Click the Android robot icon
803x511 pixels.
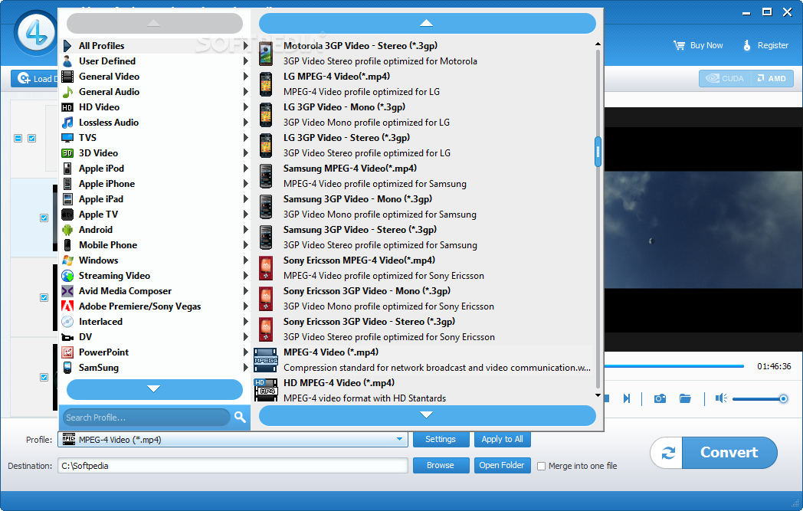pyautogui.click(x=67, y=230)
